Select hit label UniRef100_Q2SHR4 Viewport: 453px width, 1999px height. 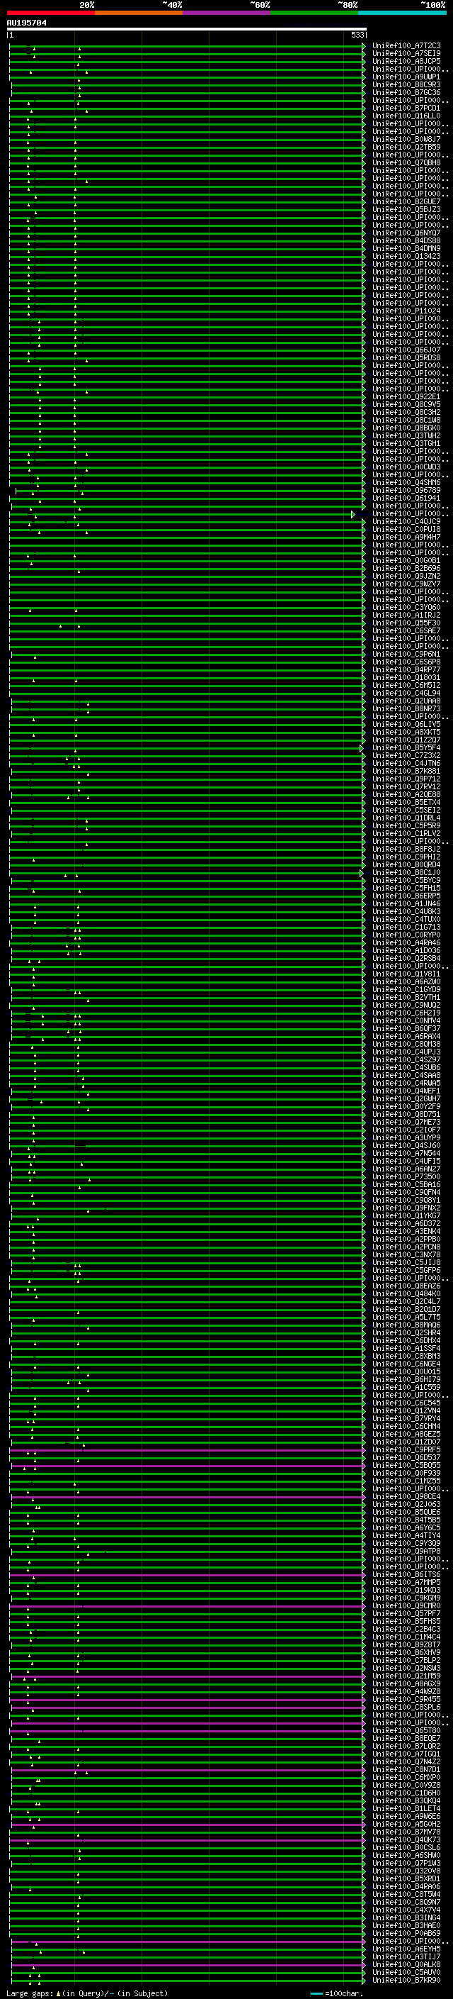coord(406,1333)
